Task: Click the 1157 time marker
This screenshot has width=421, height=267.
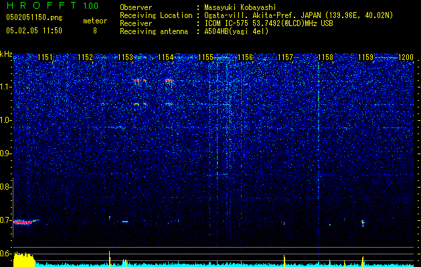Action: click(x=285, y=57)
